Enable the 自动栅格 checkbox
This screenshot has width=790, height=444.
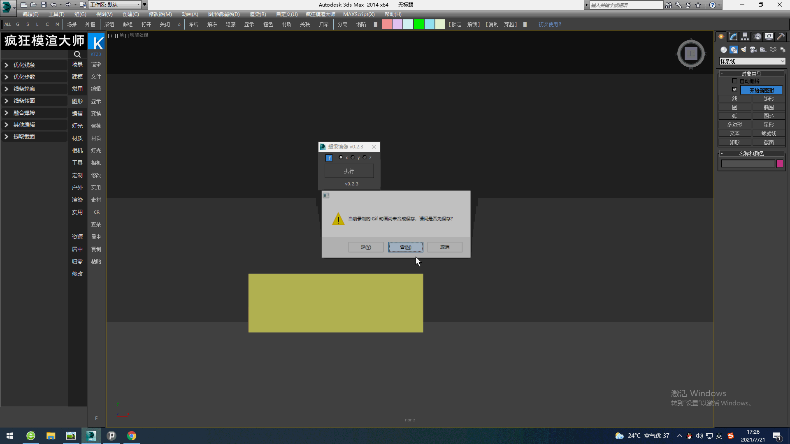734,81
